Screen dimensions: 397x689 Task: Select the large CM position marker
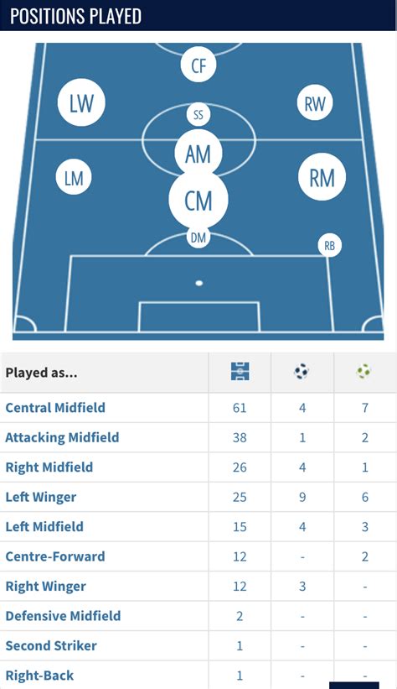pos(198,200)
